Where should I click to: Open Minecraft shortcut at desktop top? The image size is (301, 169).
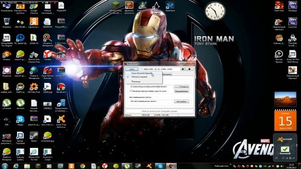(x=116, y=8)
